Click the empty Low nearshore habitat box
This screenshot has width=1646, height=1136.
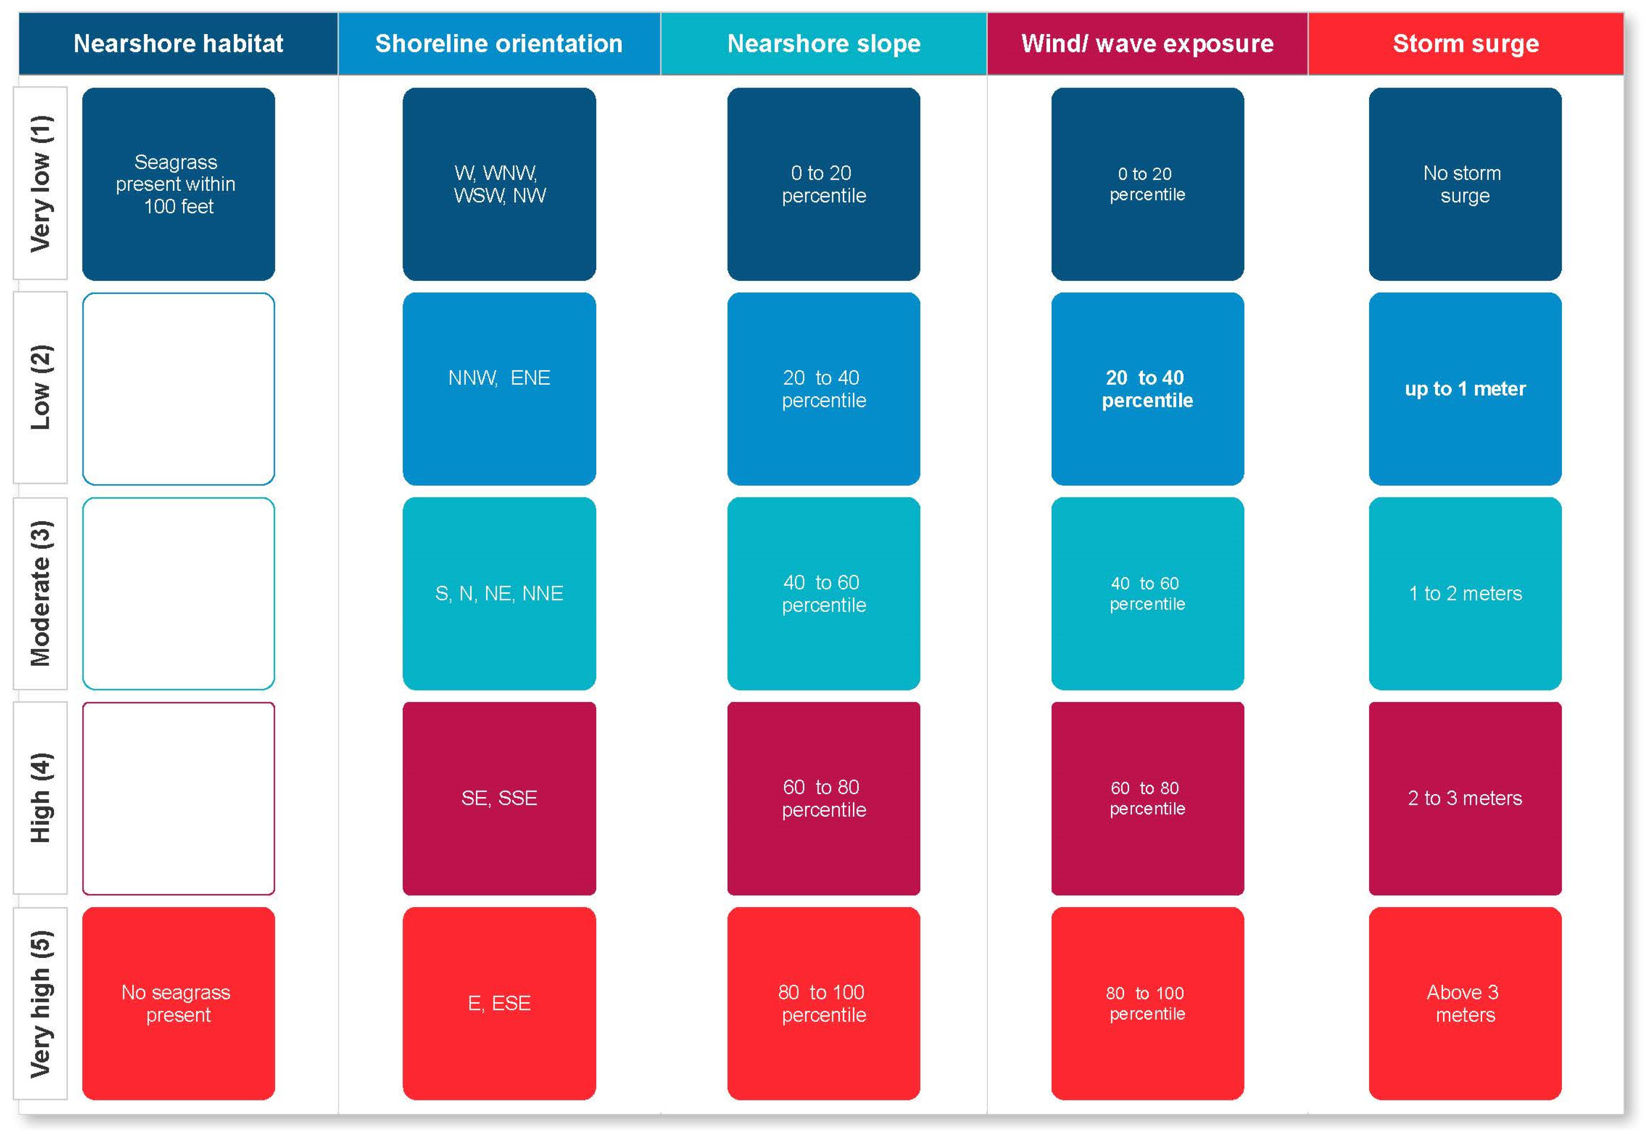178,388
